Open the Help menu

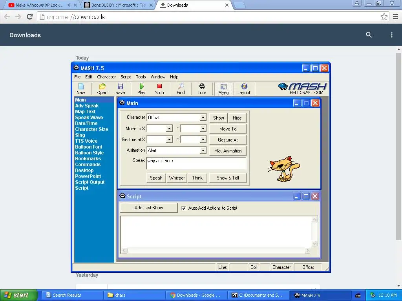174,77
